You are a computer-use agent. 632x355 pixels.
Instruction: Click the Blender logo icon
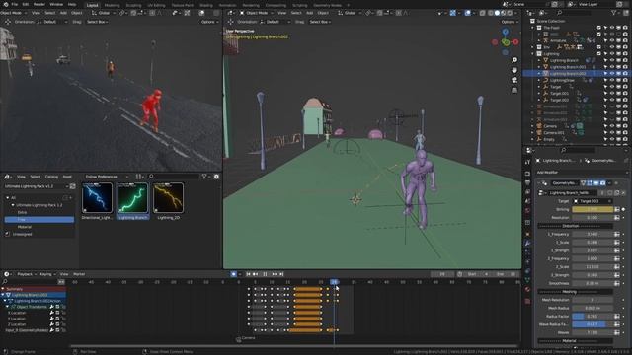click(x=5, y=4)
